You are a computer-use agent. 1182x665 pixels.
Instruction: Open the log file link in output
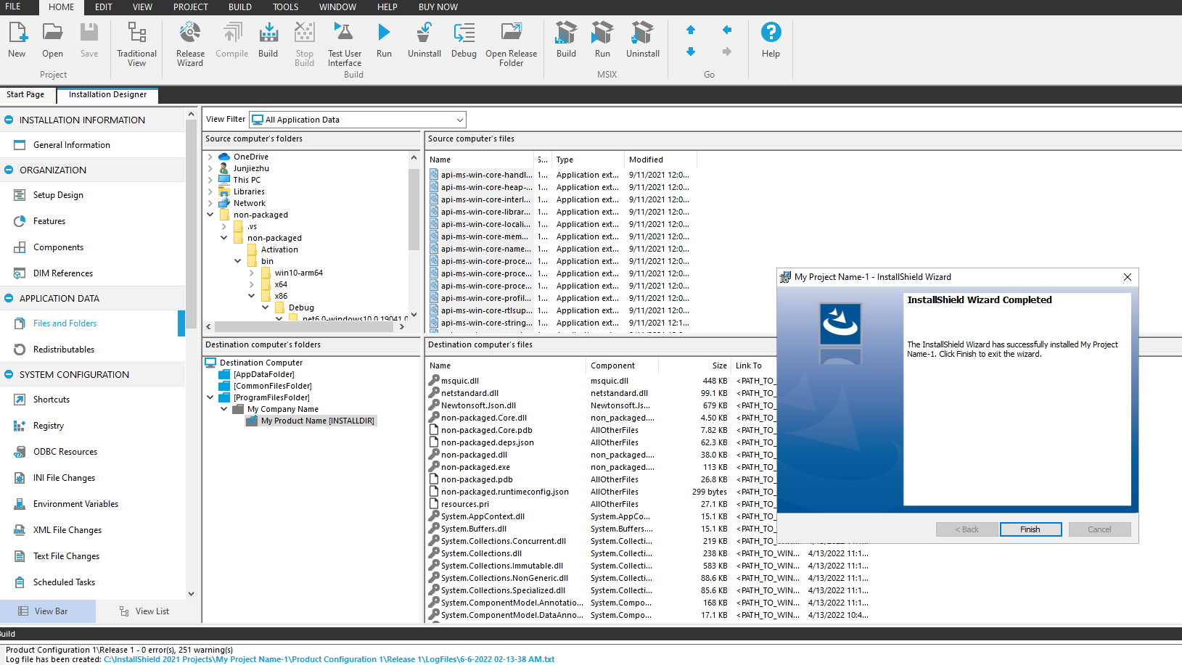[329, 659]
